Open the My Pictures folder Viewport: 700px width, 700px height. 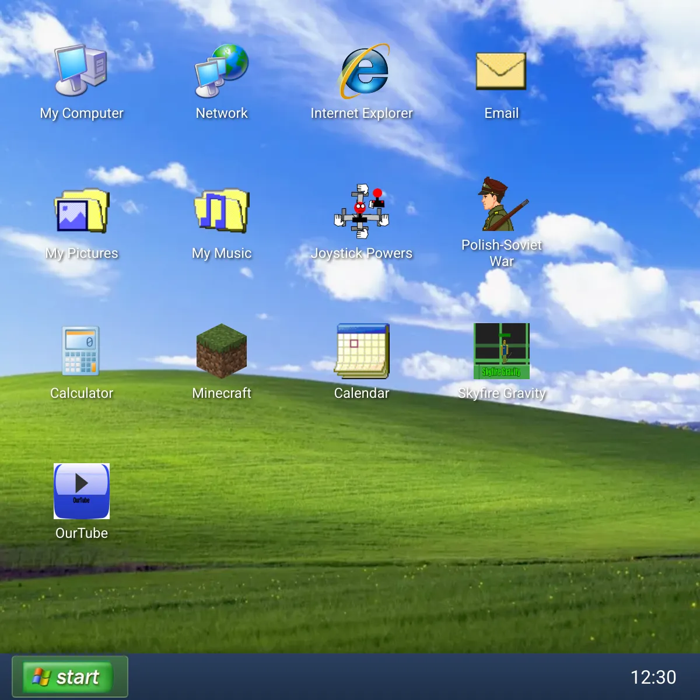(82, 211)
